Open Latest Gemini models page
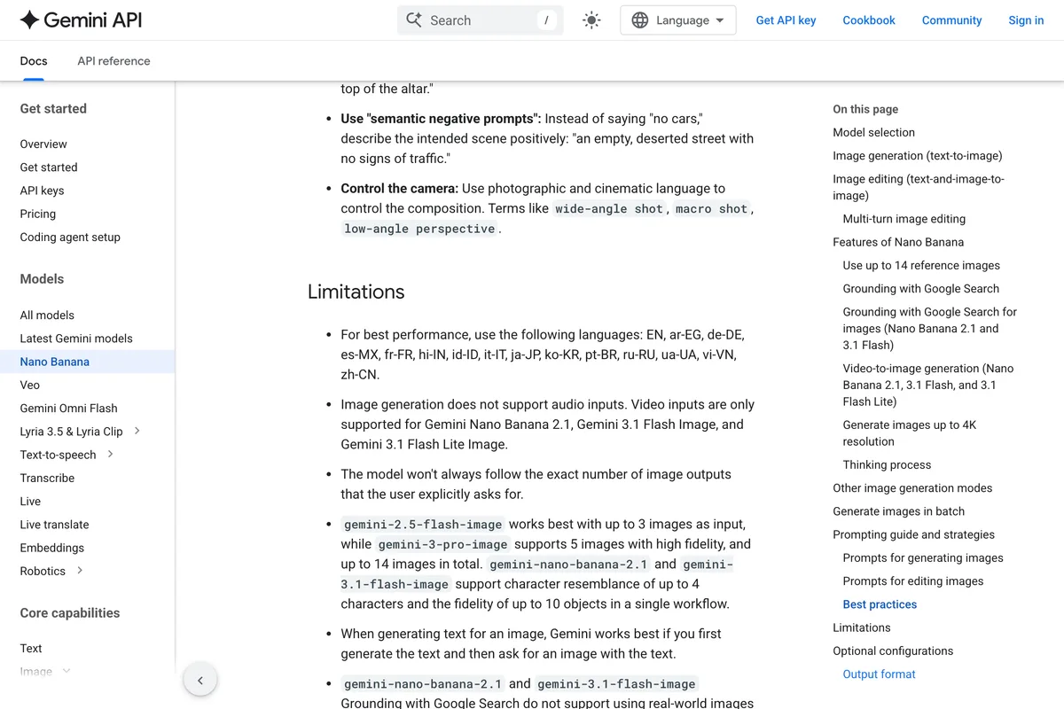The image size is (1064, 709). point(76,338)
